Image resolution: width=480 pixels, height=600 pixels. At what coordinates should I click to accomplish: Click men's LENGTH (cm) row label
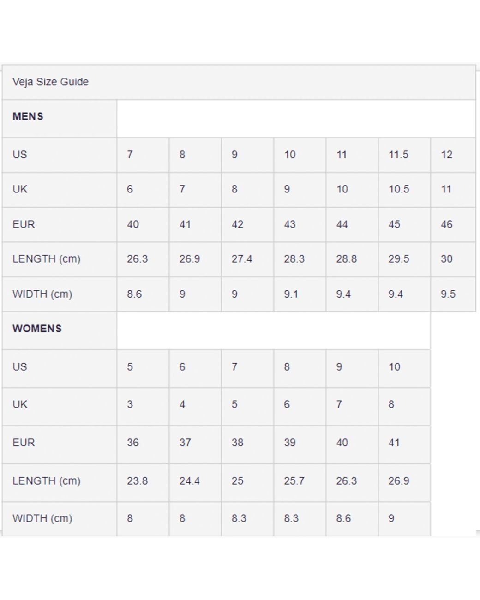59,259
